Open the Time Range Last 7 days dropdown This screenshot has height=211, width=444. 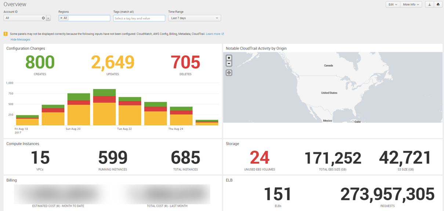[194, 18]
